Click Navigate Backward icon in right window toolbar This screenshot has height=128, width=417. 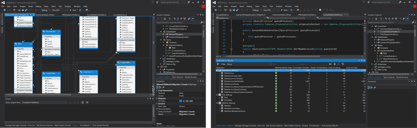[x=215, y=10]
